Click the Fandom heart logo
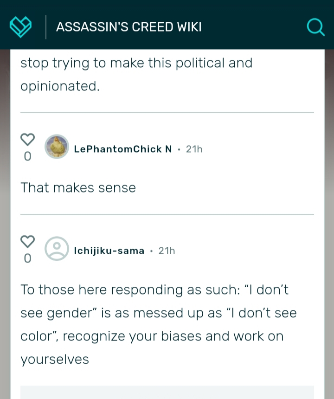Viewport: 334px width, 399px height. click(x=21, y=26)
